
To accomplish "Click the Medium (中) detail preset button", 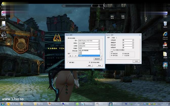I will click(76, 56).
